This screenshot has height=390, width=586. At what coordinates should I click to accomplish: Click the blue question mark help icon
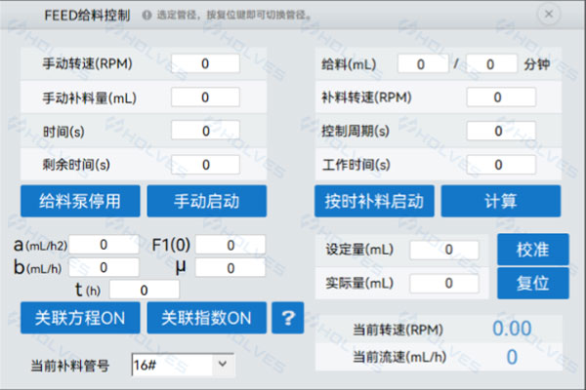[288, 318]
